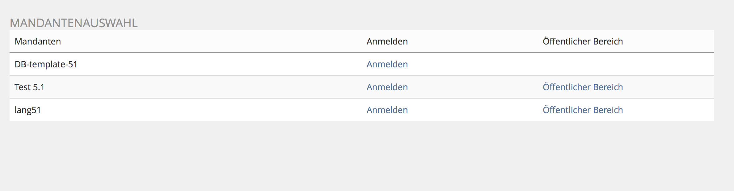Viewport: 734px width, 191px height.
Task: Click the lang51 client name
Action: (28, 110)
